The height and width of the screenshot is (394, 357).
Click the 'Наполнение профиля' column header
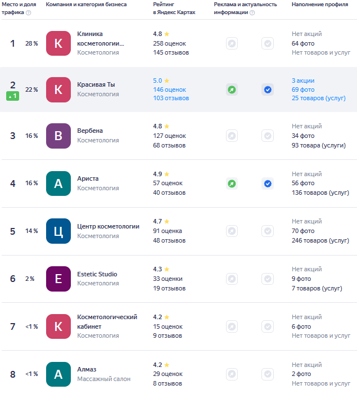click(x=320, y=5)
